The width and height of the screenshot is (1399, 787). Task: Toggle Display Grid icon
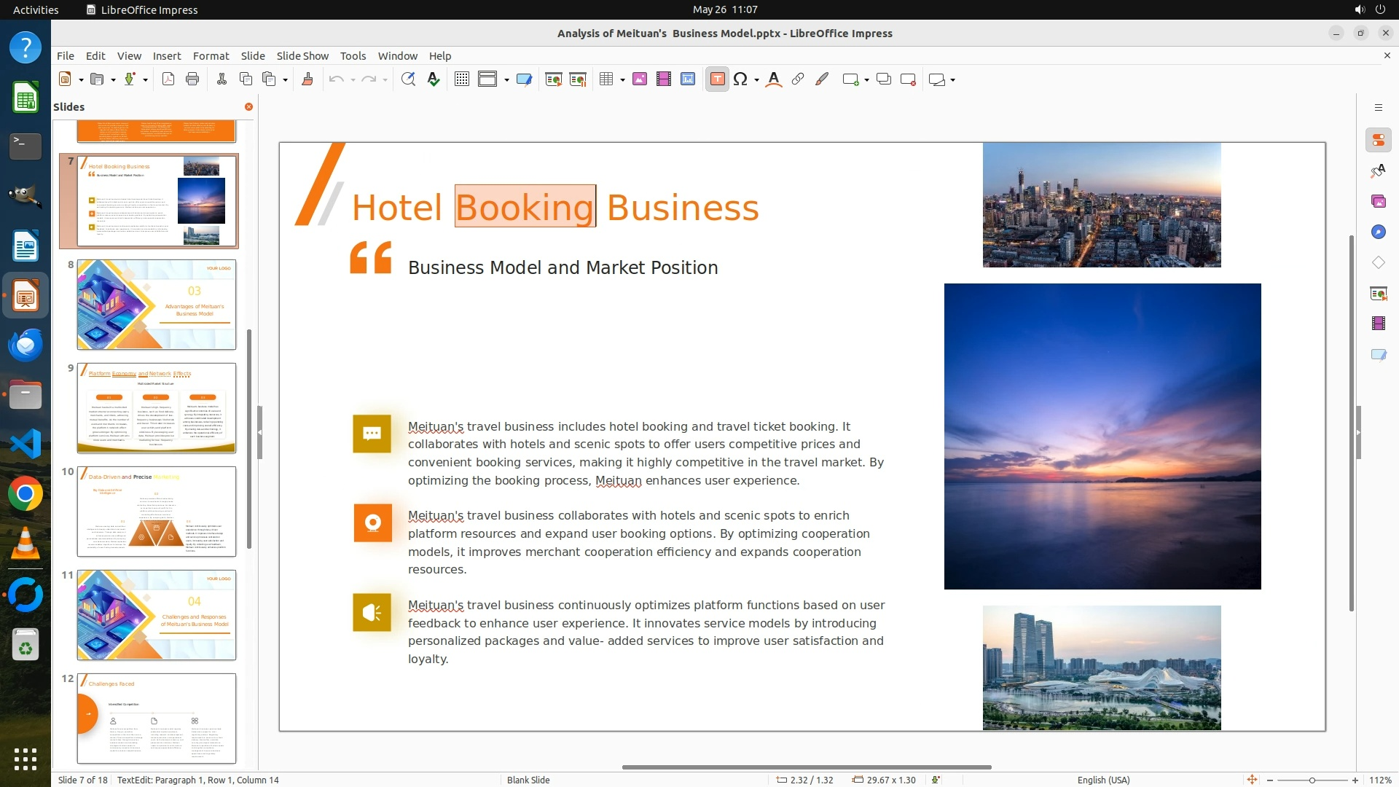462,79
